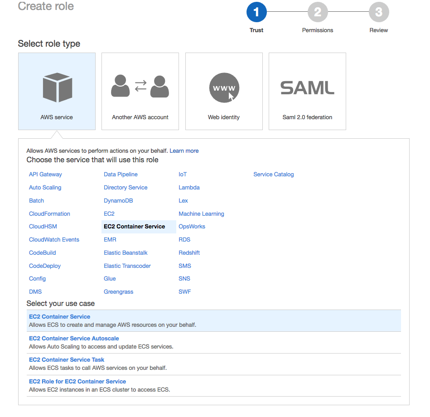Screen dimensions: 430x417
Task: Click the Another AWS account card label
Action: coord(140,117)
